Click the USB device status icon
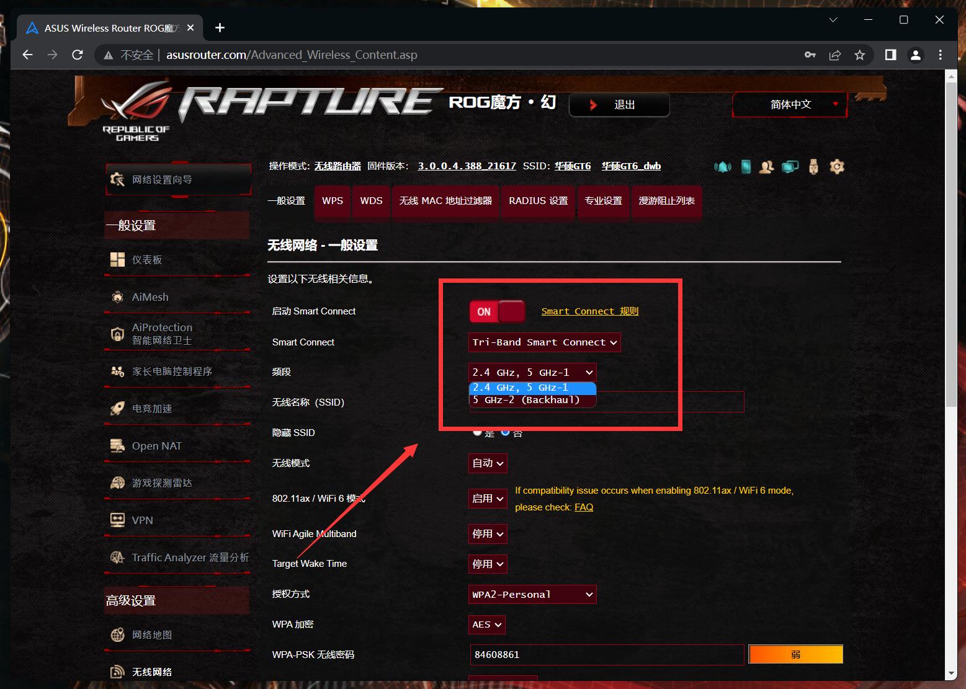Screen dimensions: 966x689 pos(813,167)
